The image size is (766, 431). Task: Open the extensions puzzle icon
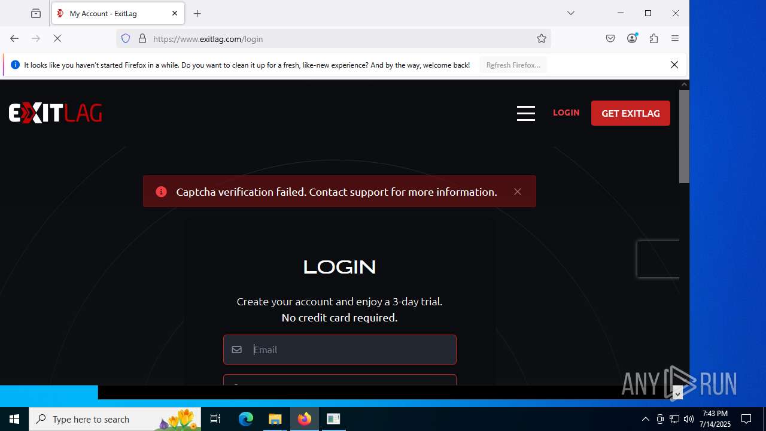[653, 38]
